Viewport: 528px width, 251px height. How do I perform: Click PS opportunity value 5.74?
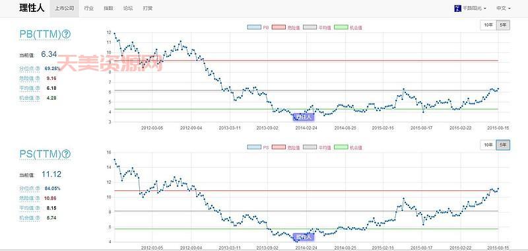click(51, 218)
